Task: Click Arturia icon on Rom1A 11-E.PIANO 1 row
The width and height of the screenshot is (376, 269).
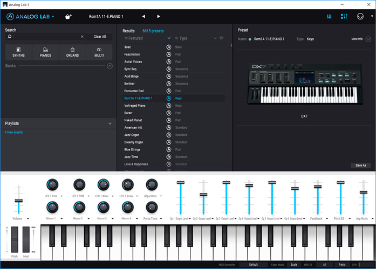Action: pyautogui.click(x=169, y=98)
